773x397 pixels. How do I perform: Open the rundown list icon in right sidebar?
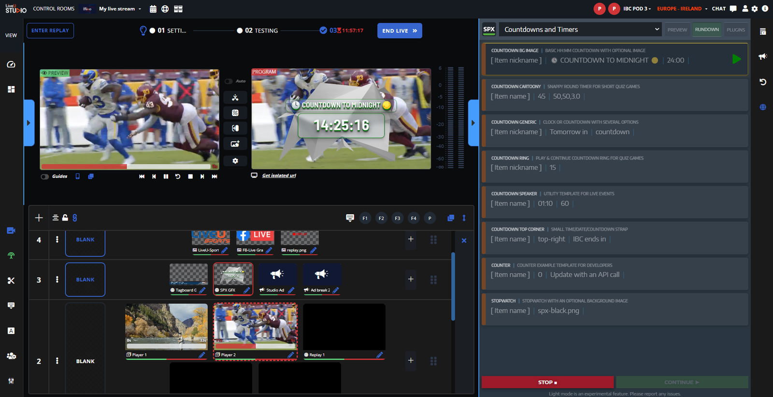[763, 32]
